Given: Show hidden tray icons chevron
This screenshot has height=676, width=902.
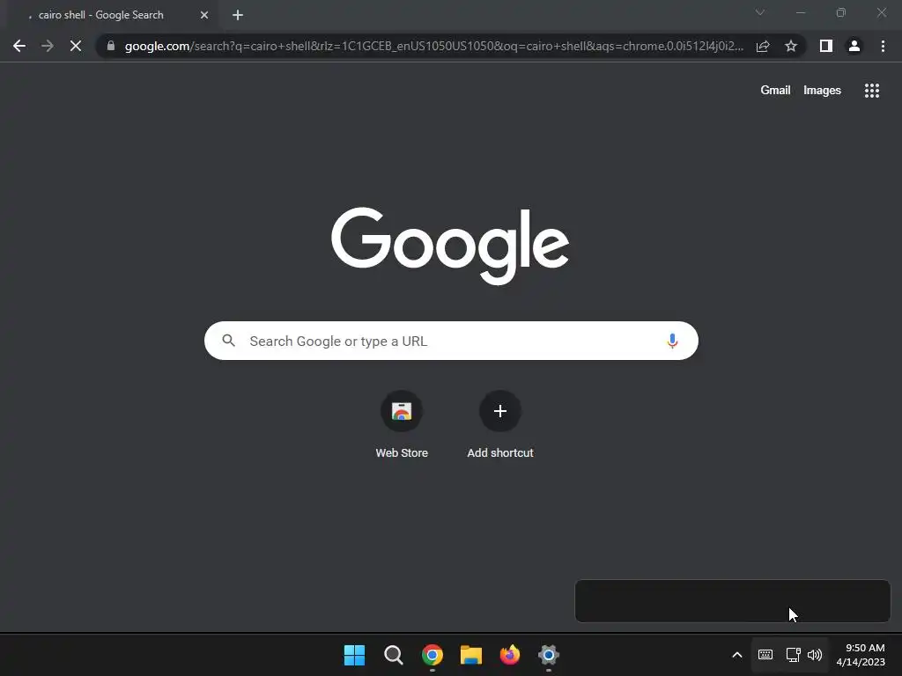Looking at the screenshot, I should pyautogui.click(x=737, y=655).
